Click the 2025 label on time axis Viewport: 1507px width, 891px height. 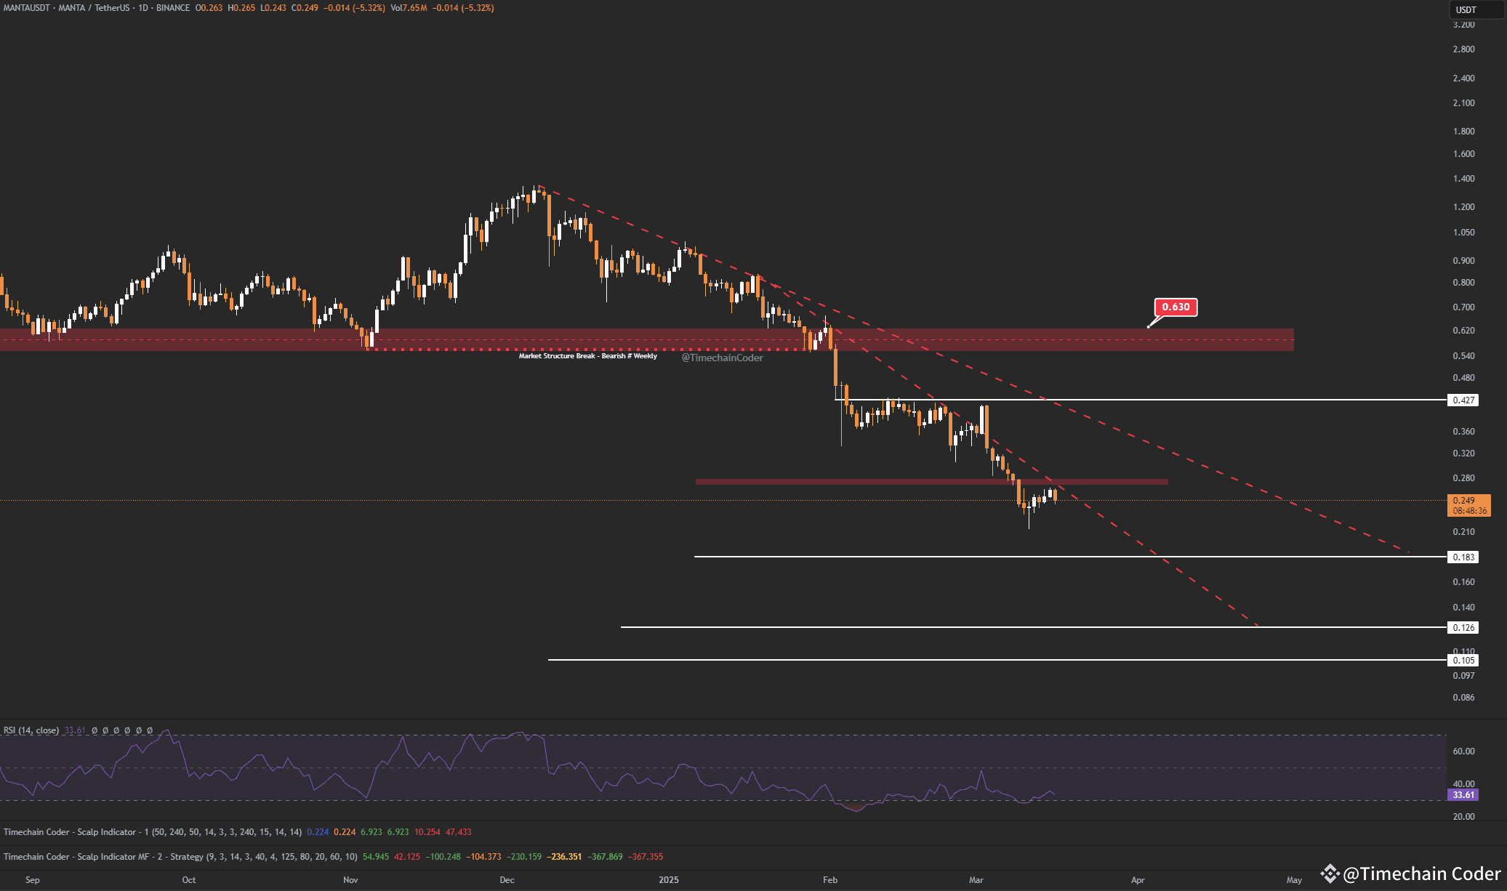pos(669,880)
